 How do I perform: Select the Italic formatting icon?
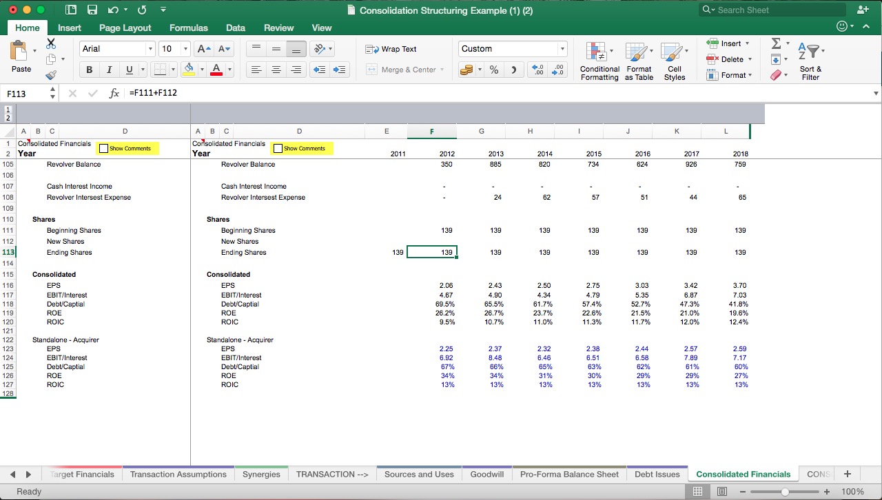coord(108,70)
